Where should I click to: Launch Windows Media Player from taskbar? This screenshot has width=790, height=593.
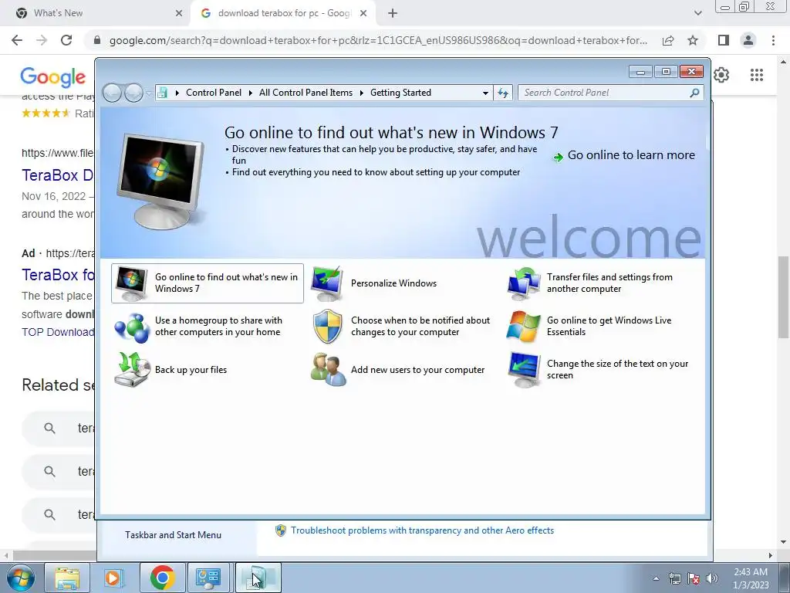point(114,578)
